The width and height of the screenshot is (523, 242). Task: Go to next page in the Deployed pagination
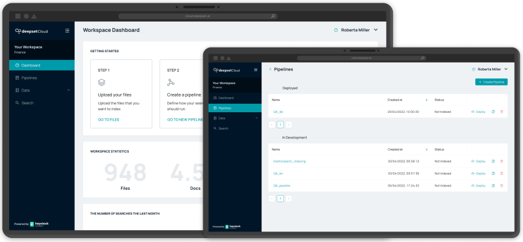point(288,125)
